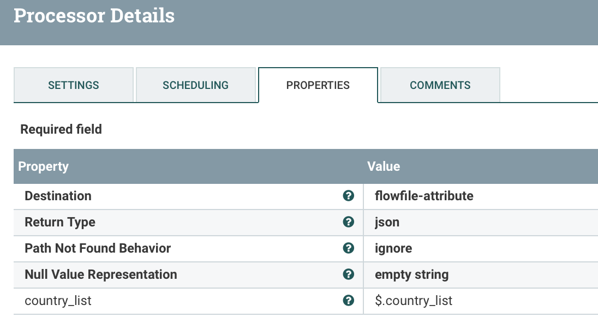
Task: Select the Return Type property name
Action: (60, 222)
